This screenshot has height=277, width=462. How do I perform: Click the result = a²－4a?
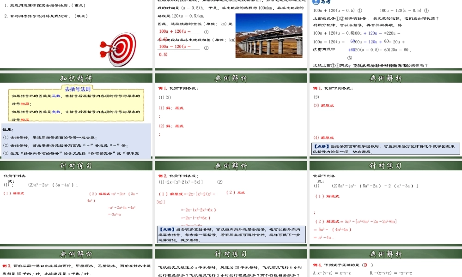[x=323, y=237]
